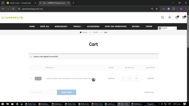Expand the PEDALS menu
This screenshot has height=106, width=189.
click(77, 26)
